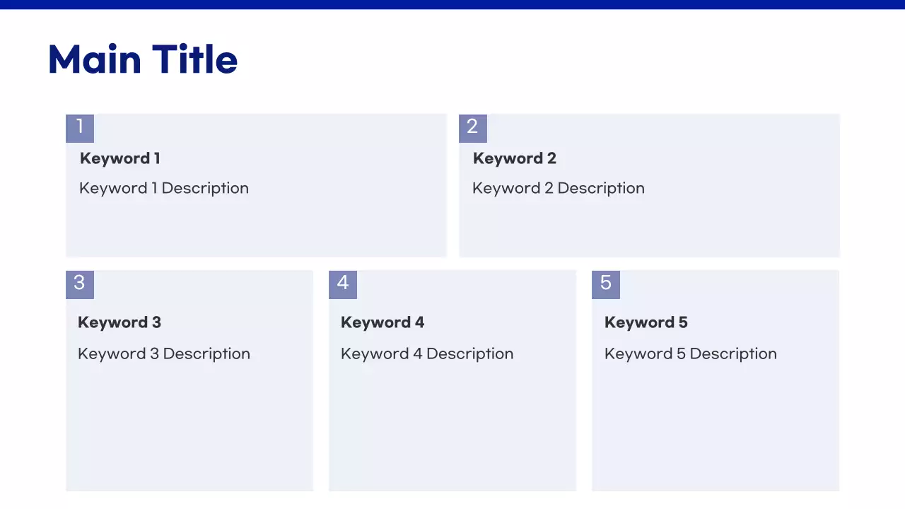This screenshot has height=509, width=905.
Task: Click the Keyword 3 Description text
Action: (164, 353)
